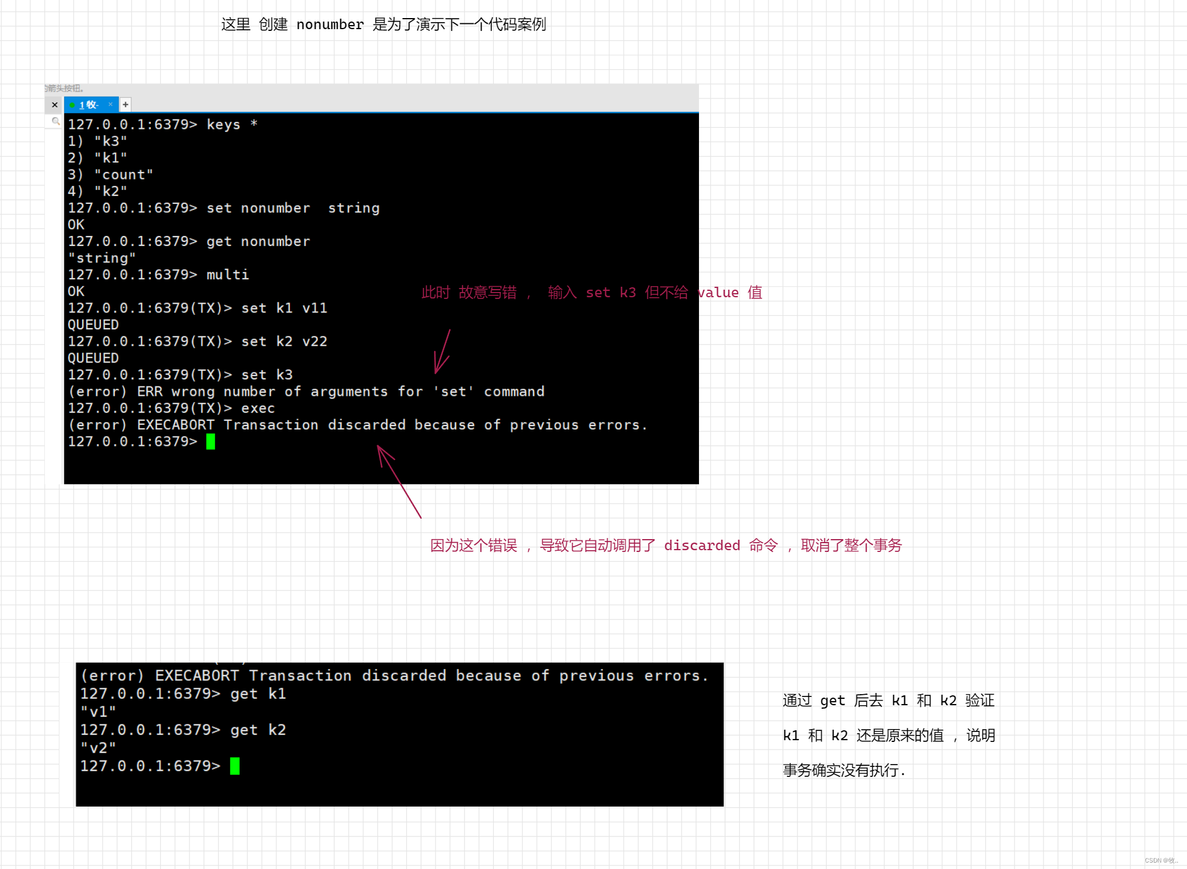Image resolution: width=1187 pixels, height=869 pixels.
Task: Click the 'get k1' command in the lower terminal
Action: pyautogui.click(x=183, y=694)
